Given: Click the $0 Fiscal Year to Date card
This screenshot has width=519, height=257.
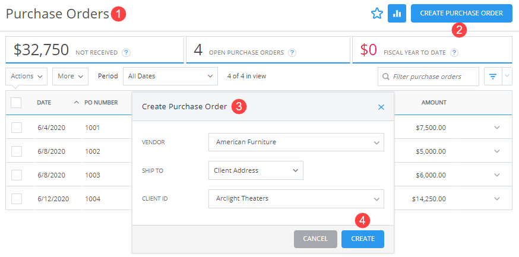Looking at the screenshot, I should click(432, 50).
